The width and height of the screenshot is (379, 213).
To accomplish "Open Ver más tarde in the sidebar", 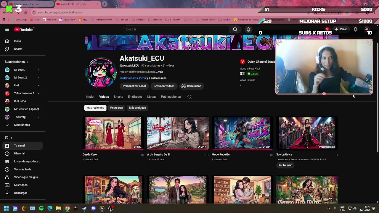I will (x=23, y=169).
